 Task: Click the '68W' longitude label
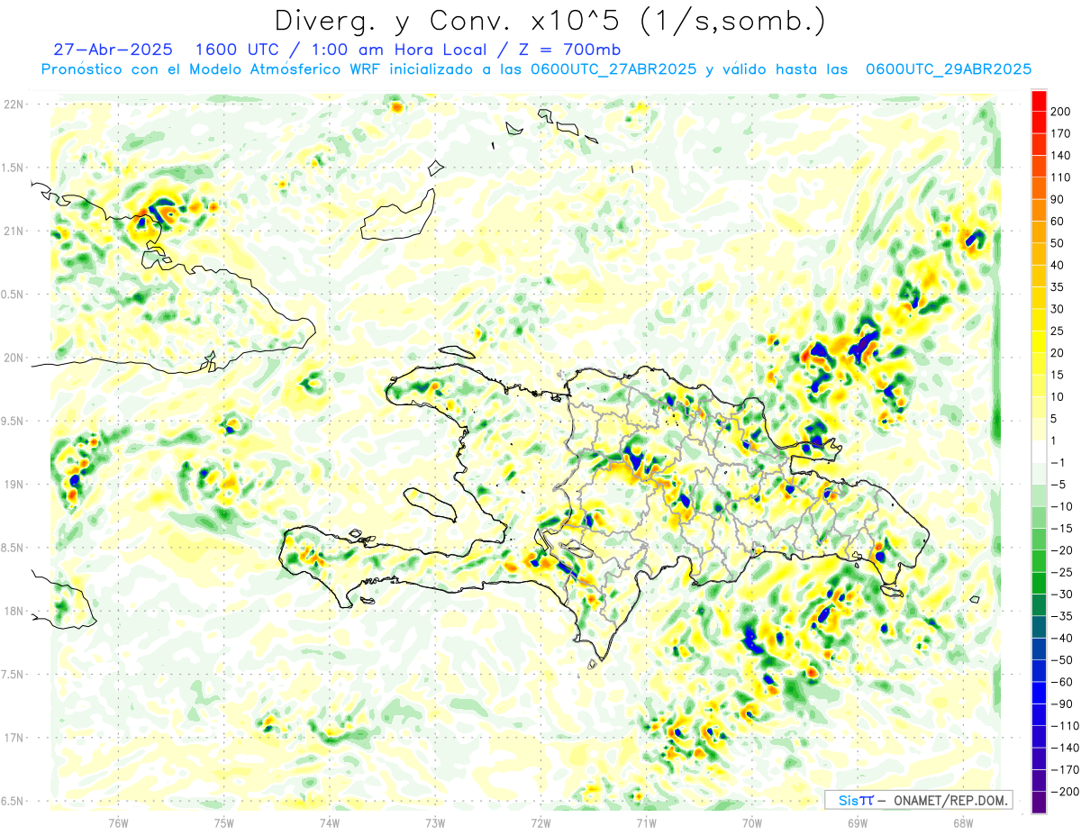point(962,822)
